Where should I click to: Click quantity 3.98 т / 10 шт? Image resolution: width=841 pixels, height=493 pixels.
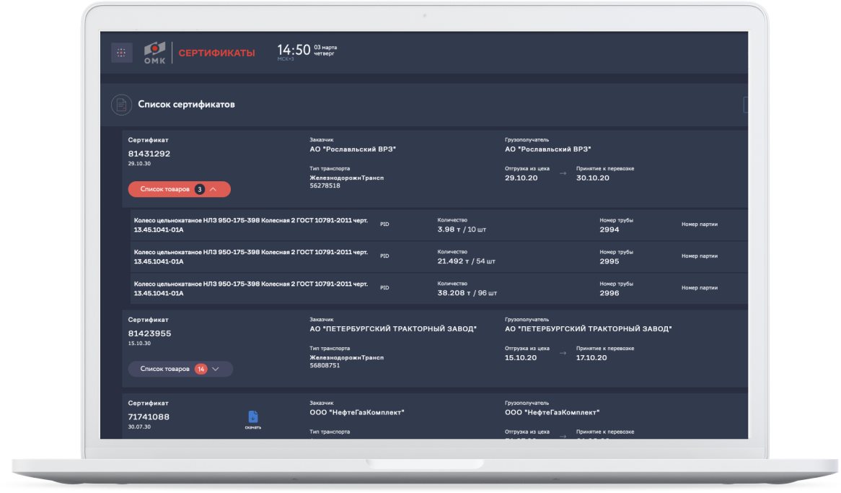[x=462, y=230]
